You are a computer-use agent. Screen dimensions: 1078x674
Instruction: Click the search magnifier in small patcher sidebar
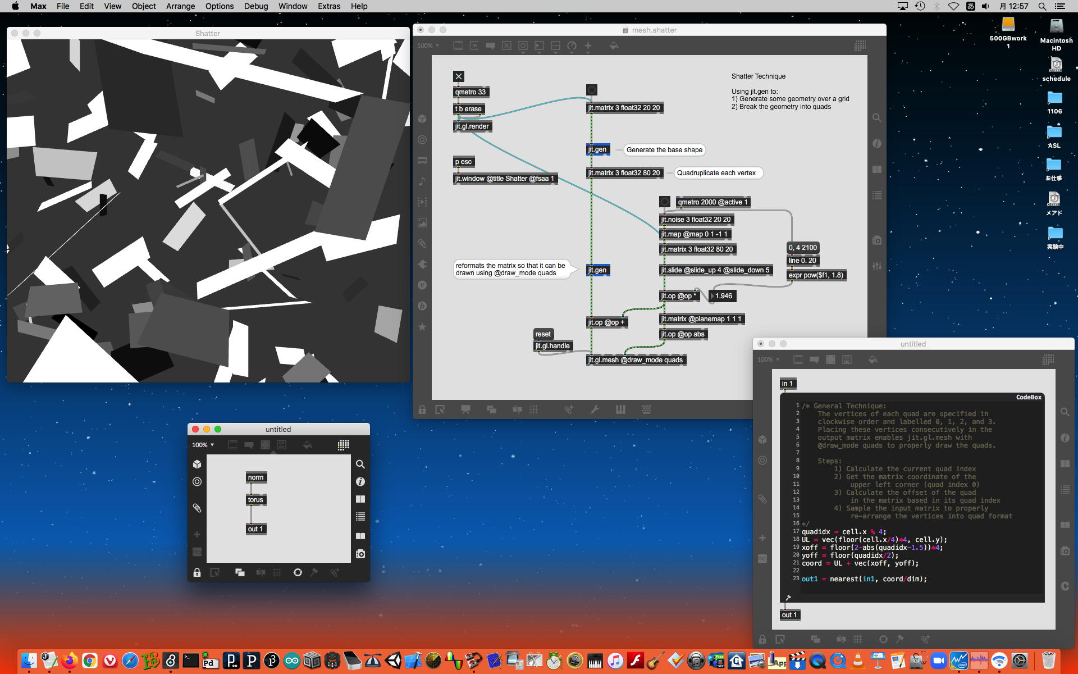tap(360, 464)
